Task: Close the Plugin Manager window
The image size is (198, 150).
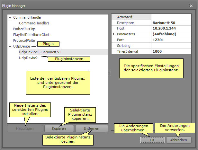Action: pos(191,6)
